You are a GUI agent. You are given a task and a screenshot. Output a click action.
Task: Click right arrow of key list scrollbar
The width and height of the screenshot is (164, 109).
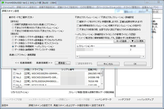[143, 57]
